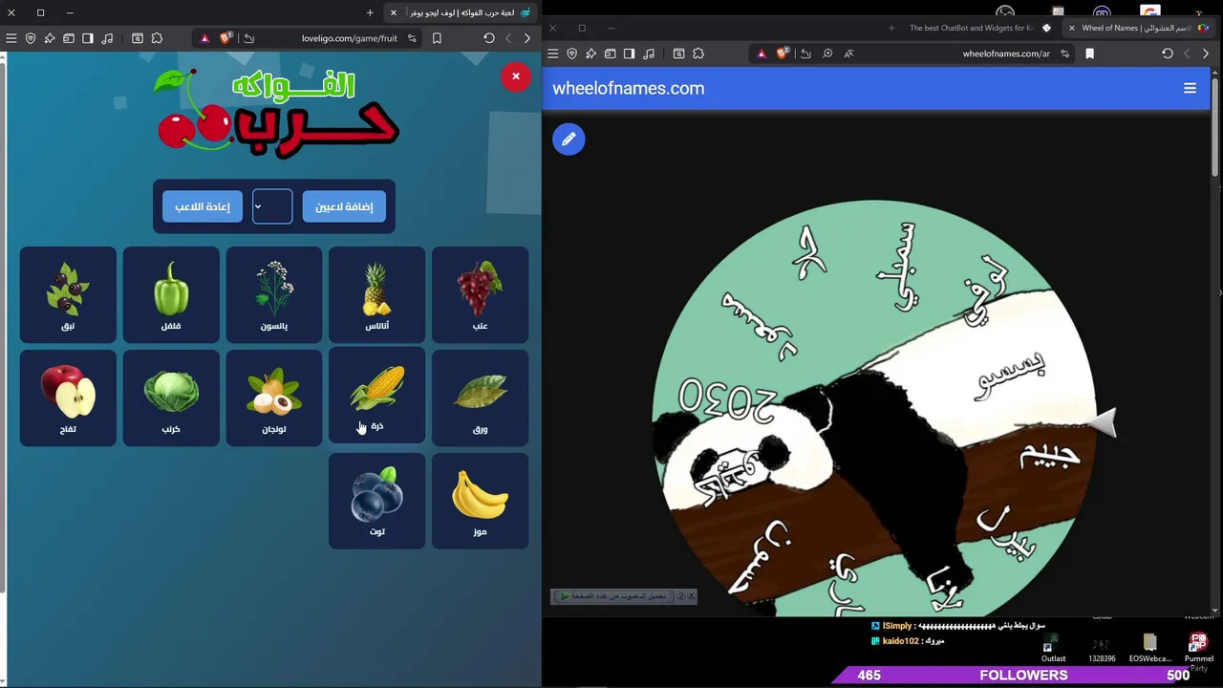Screen dimensions: 1223x688
Task: Select the blueberry card توت
Action: (376, 501)
